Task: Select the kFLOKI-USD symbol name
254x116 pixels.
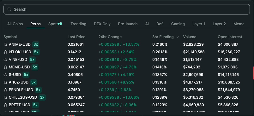Action: pyautogui.click(x=20, y=52)
